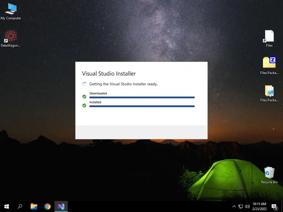The height and width of the screenshot is (212, 283).
Task: Click the green check beside Installed
Action: coord(84,105)
